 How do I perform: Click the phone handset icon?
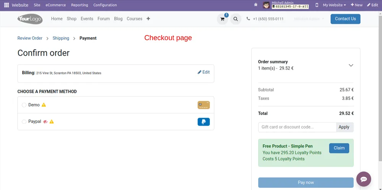248,18
